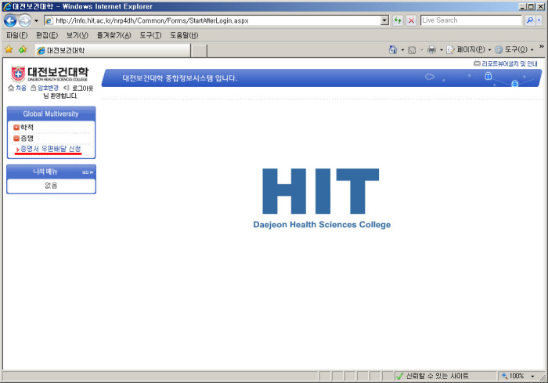
Task: Open search provider options dropdown
Action: [x=539, y=20]
